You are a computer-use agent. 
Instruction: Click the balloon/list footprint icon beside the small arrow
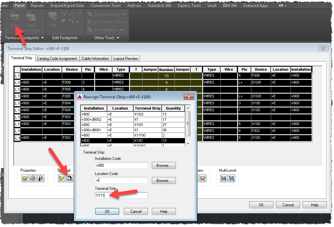point(71,21)
